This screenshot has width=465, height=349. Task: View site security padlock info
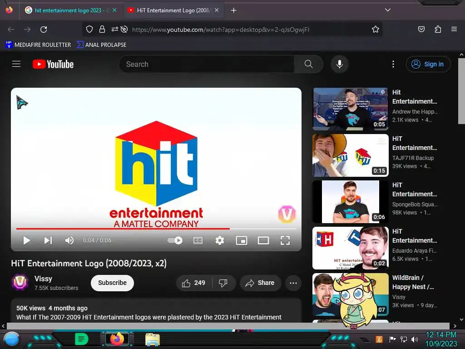pos(102,29)
